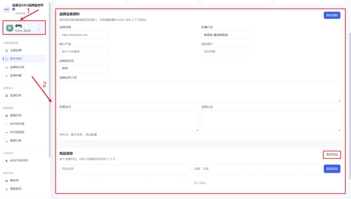The image size is (351, 199).
Task: Click the 智能宣发 icon
Action: (x=6, y=189)
